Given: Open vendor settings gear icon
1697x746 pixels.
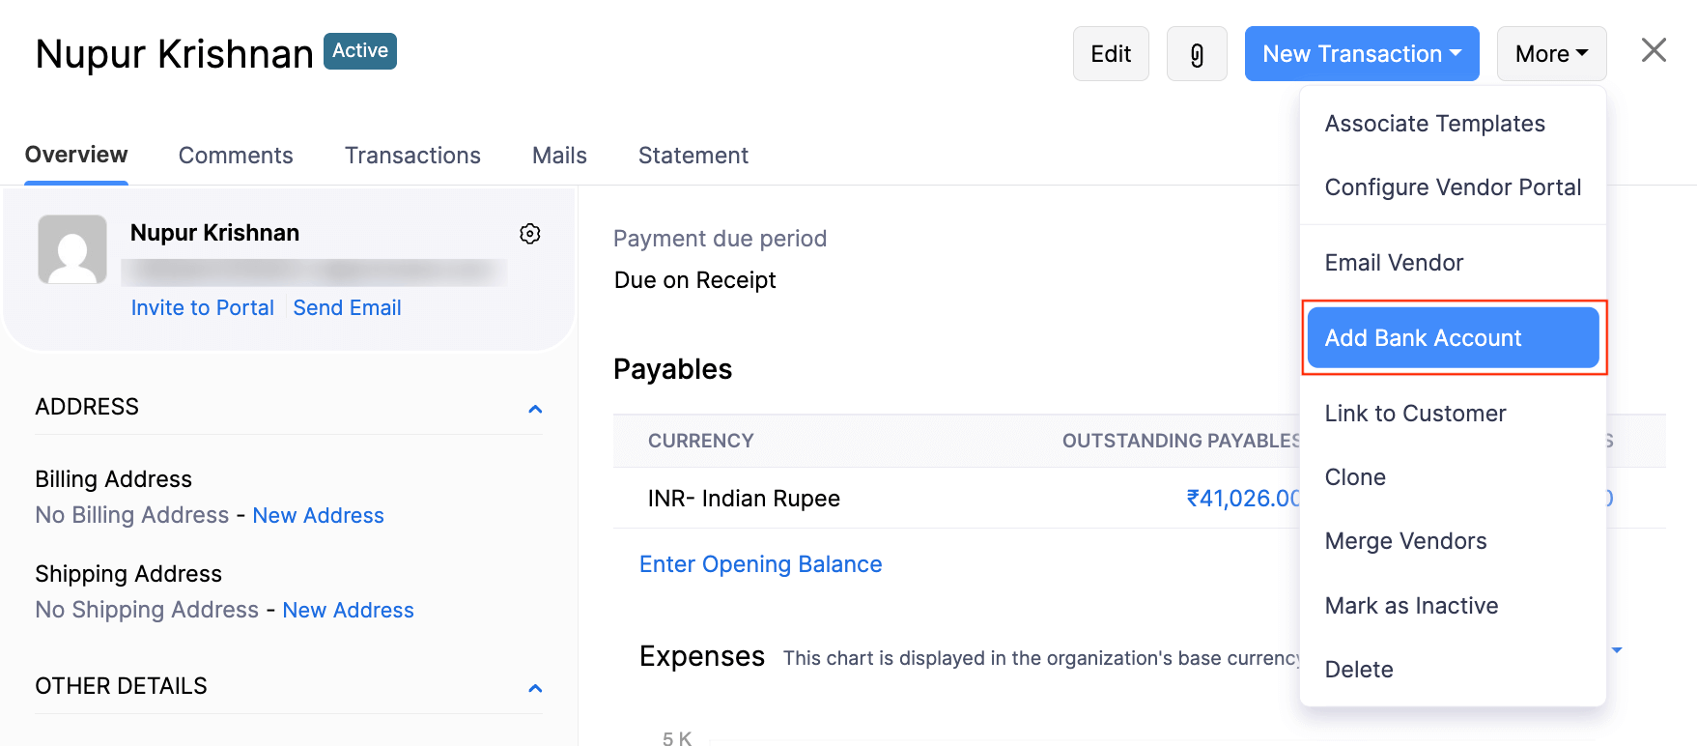Looking at the screenshot, I should coord(529,234).
